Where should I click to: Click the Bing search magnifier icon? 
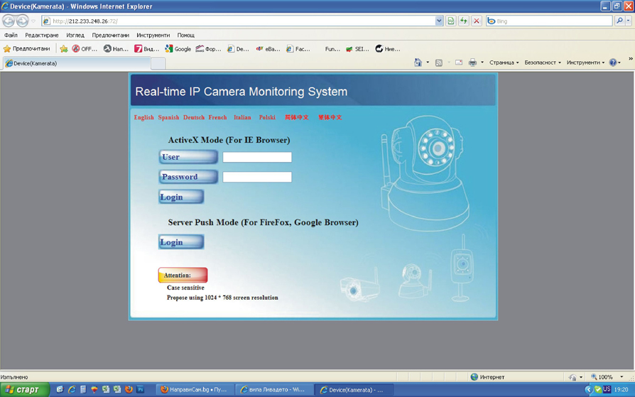(619, 21)
